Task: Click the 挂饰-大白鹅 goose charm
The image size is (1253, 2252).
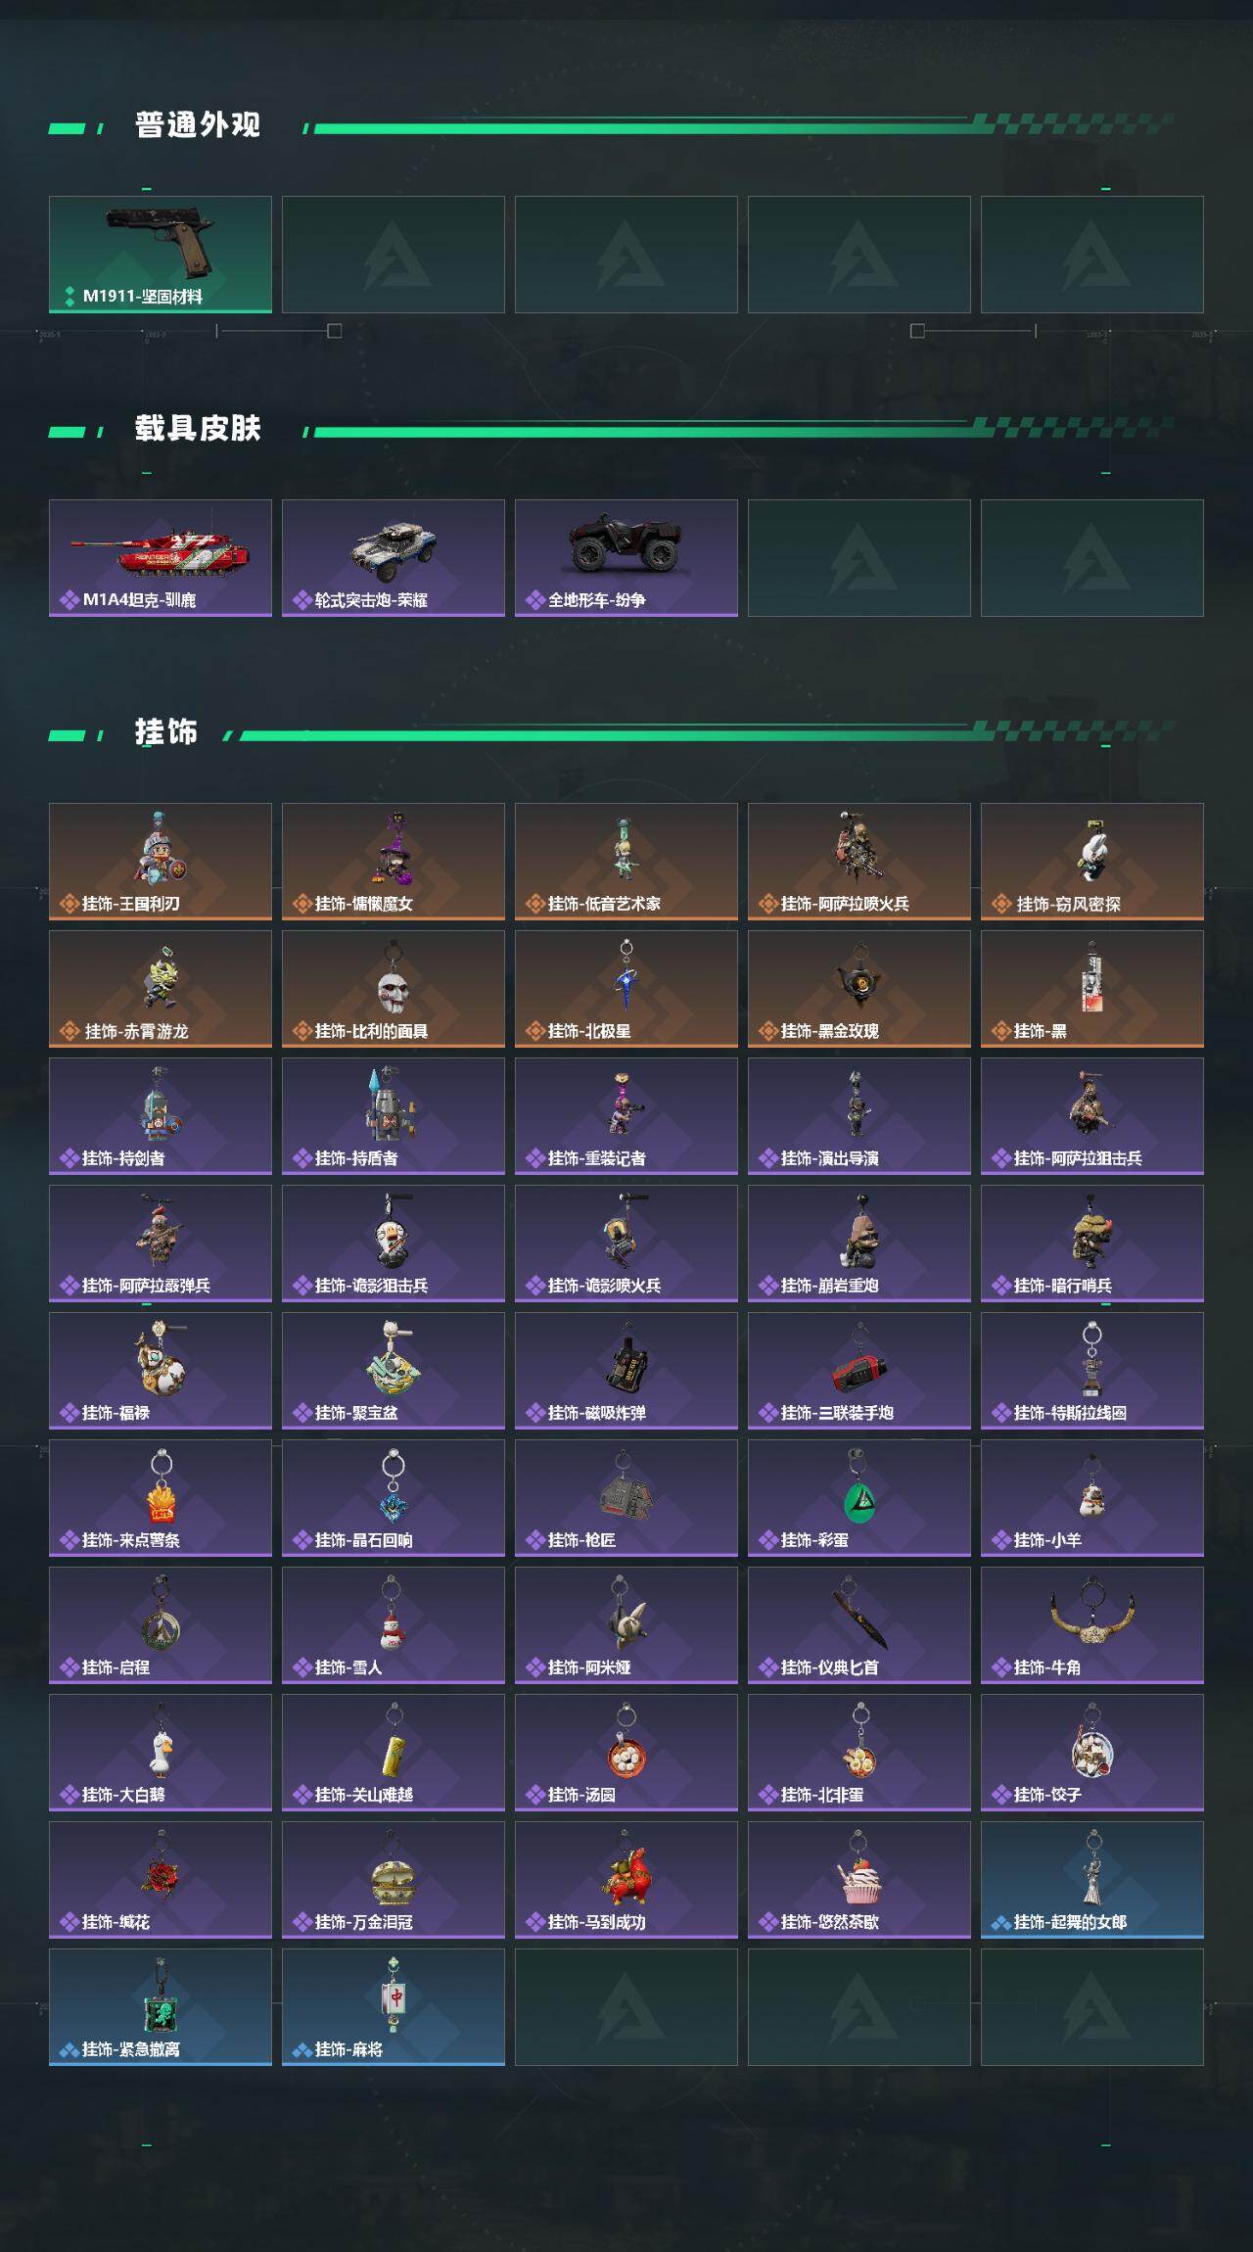Action: (x=161, y=1753)
